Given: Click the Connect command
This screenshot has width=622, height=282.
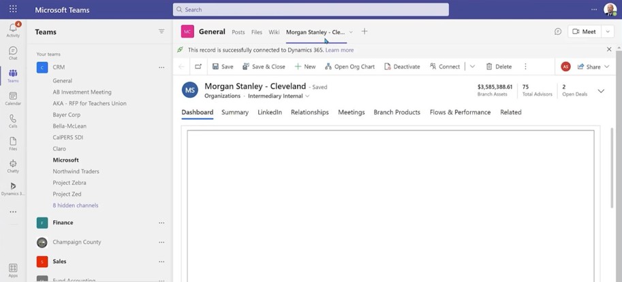Looking at the screenshot, I should (445, 67).
